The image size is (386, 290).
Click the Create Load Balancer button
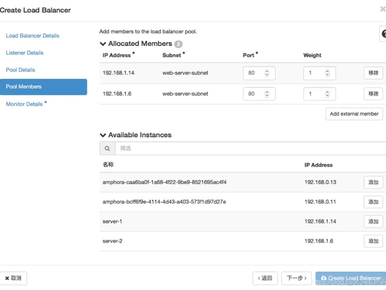[351, 278]
